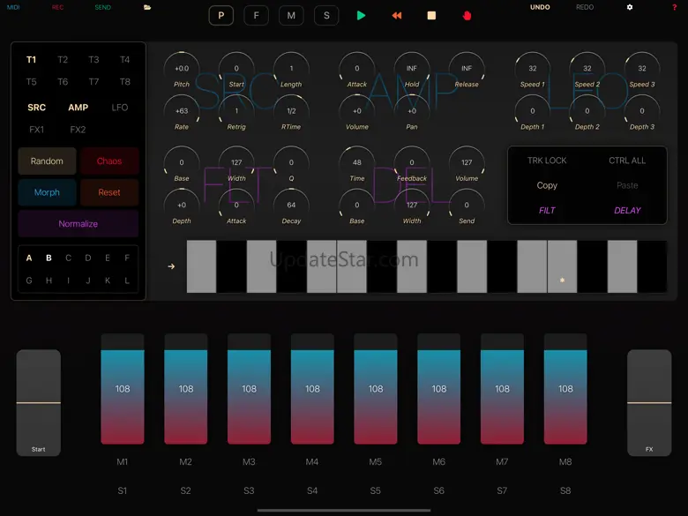Toggle the SRC section selector
Image resolution: width=688 pixels, height=516 pixels.
(x=36, y=108)
